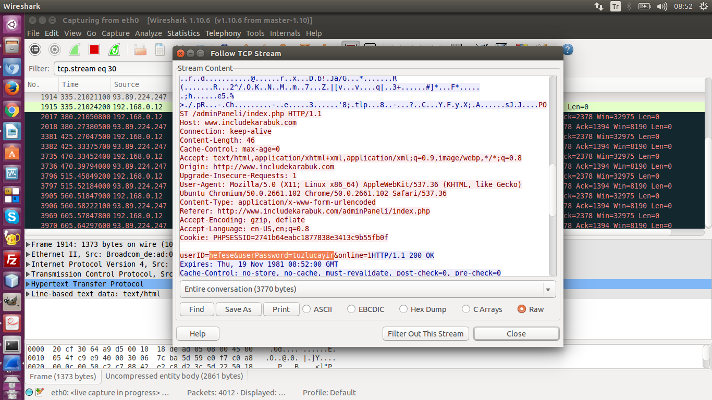Open the sound volume indicator
712x400 pixels.
[x=662, y=6]
